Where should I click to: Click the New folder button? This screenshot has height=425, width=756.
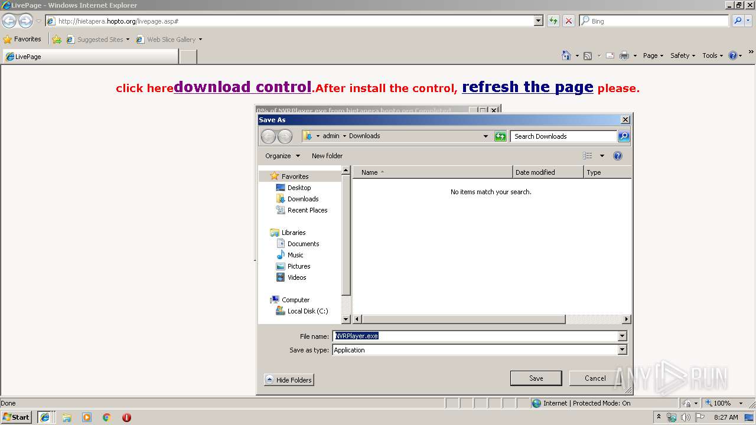tap(327, 156)
